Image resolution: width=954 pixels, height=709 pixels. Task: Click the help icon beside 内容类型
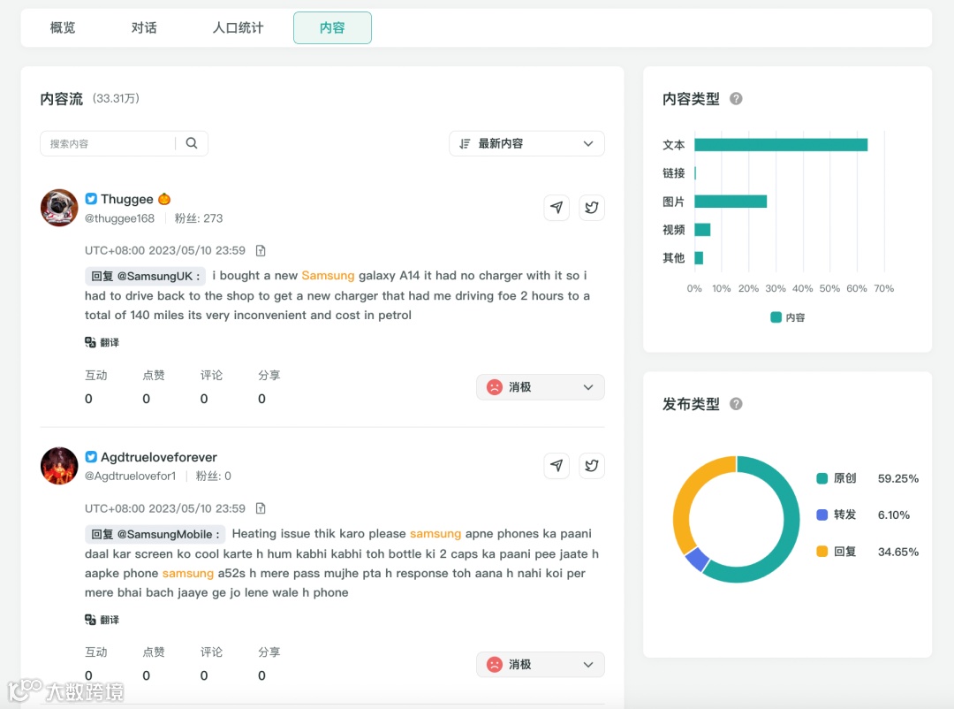point(736,99)
